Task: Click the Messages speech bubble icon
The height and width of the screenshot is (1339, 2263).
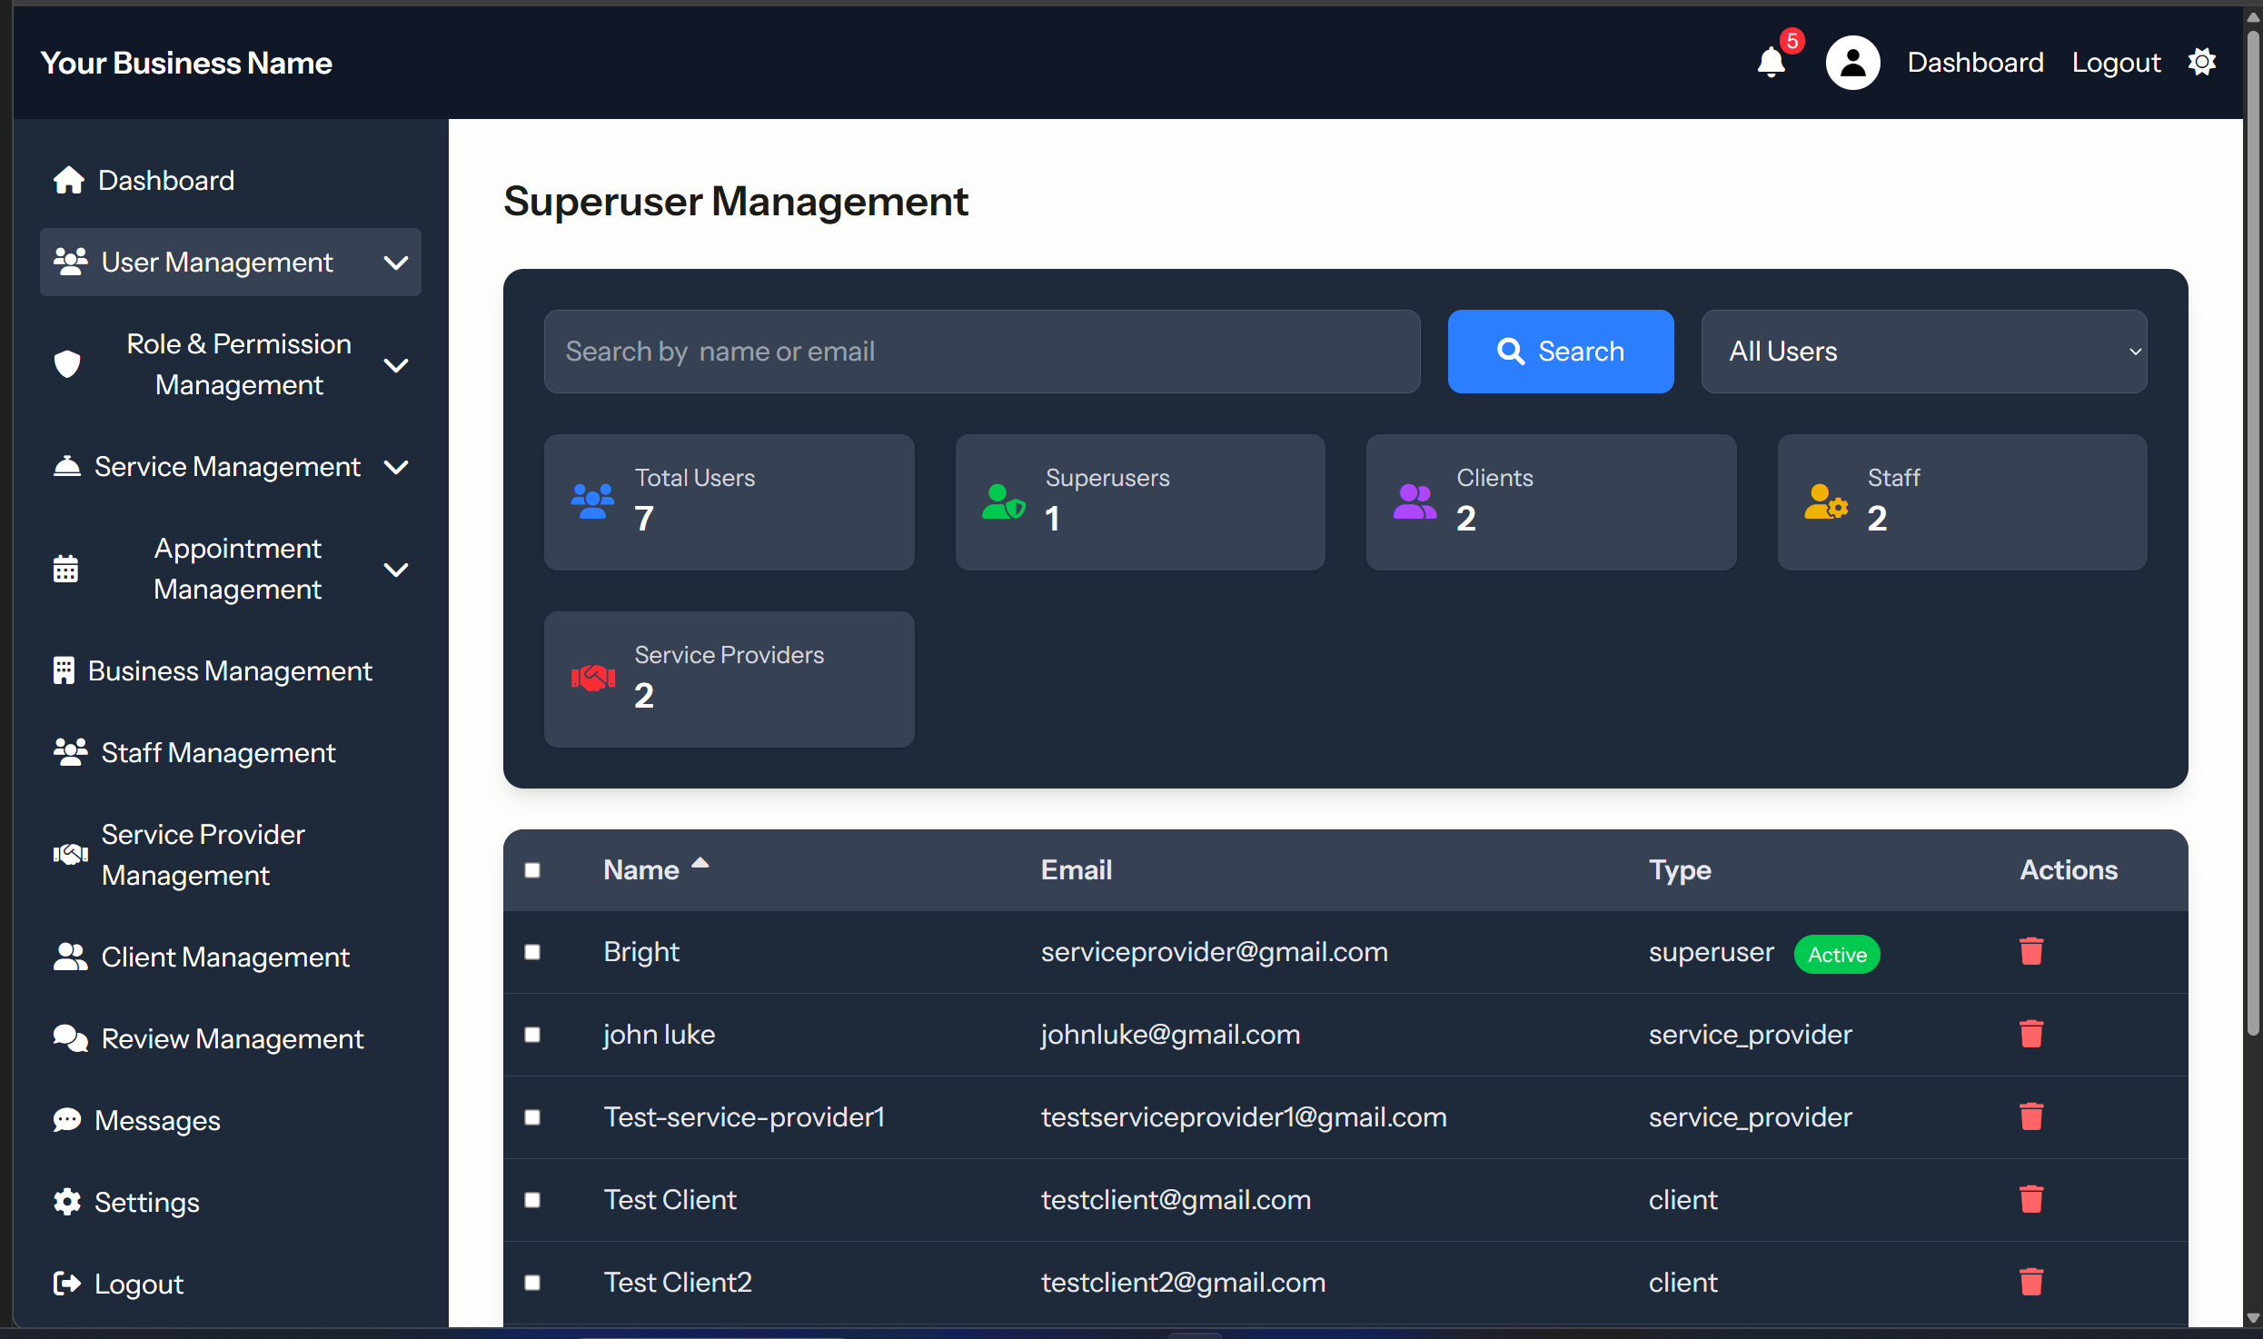Action: pyautogui.click(x=67, y=1120)
